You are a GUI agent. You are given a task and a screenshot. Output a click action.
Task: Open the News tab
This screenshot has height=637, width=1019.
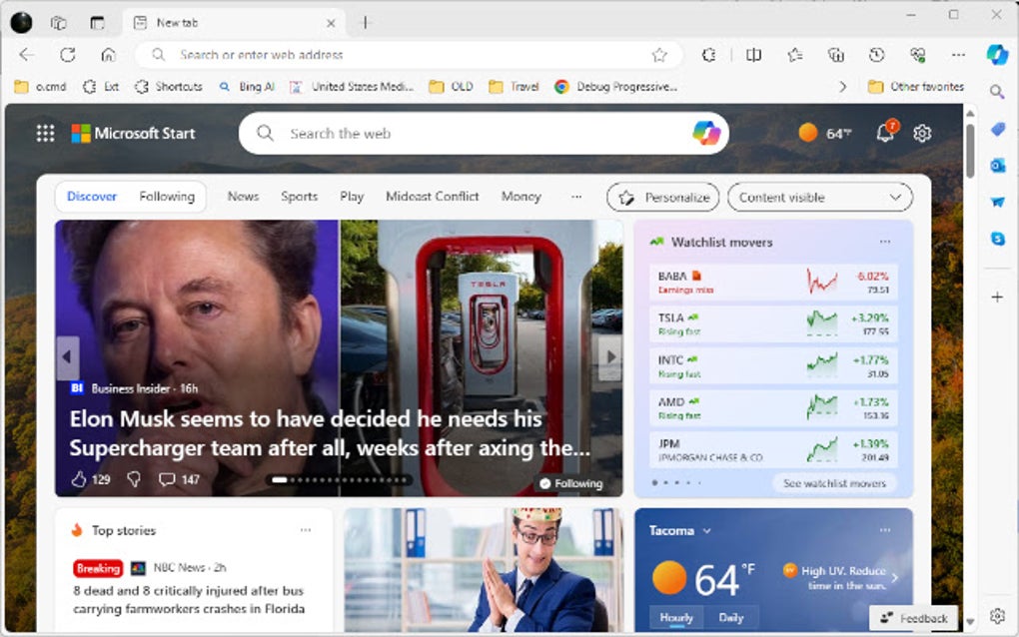click(x=243, y=196)
